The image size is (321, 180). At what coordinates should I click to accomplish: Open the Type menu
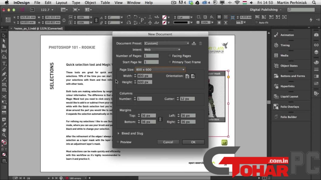[76, 3]
